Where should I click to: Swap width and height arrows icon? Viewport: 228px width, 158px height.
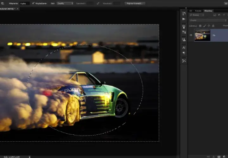[x=98, y=3]
